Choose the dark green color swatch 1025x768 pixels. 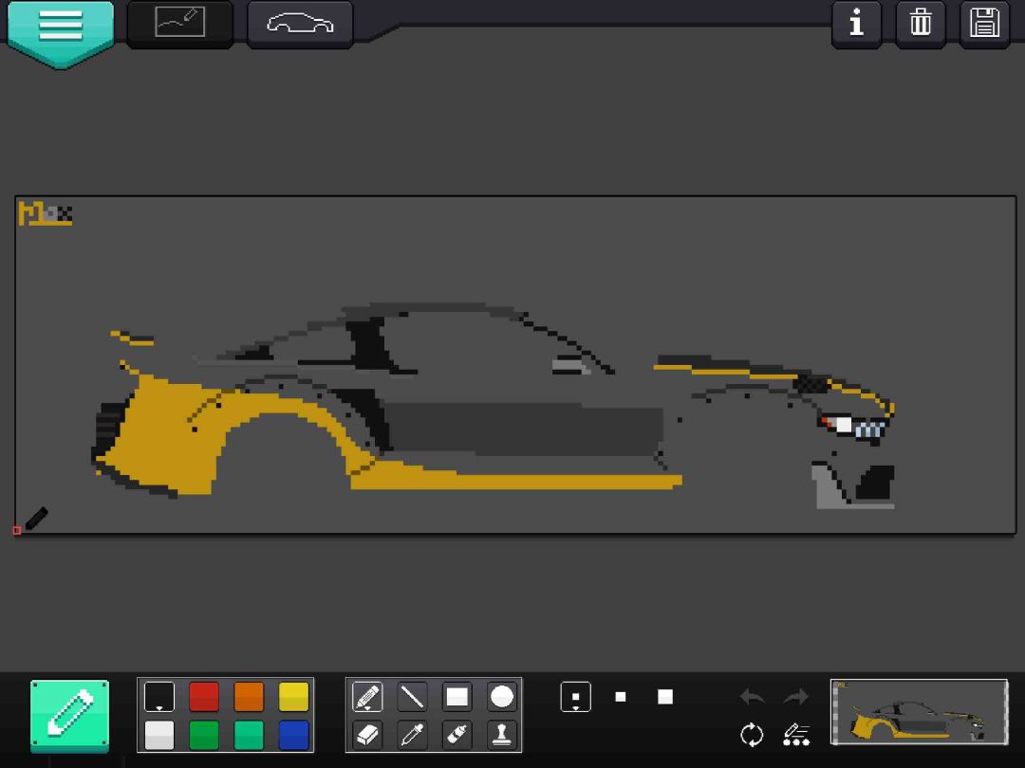[x=204, y=736]
